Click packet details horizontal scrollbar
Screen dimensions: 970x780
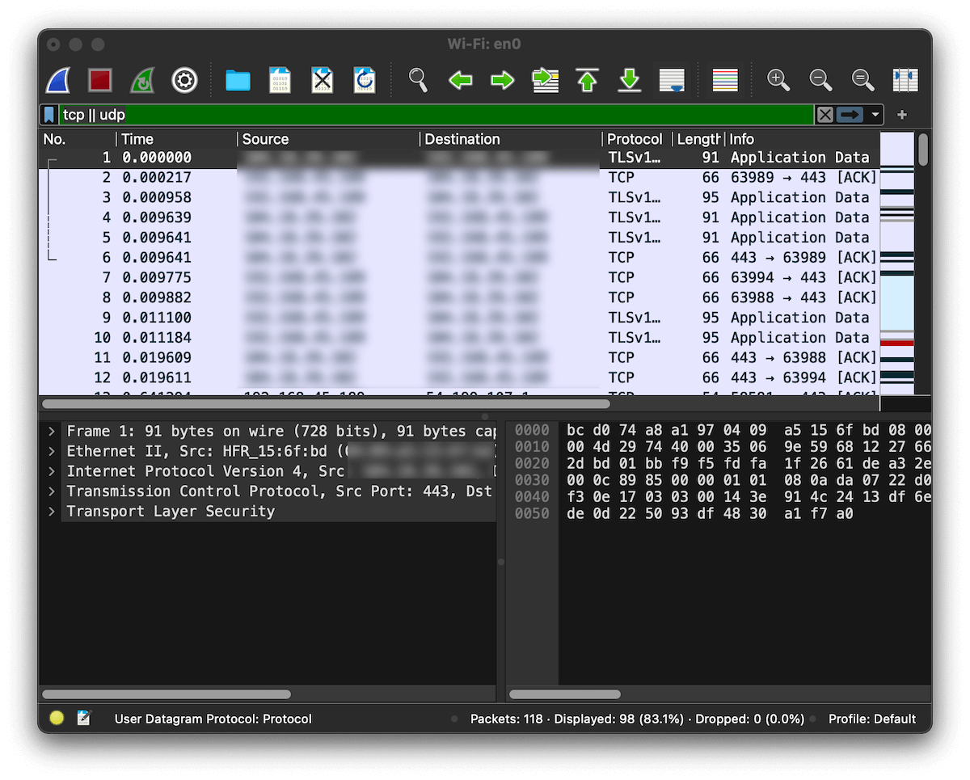[x=167, y=694]
